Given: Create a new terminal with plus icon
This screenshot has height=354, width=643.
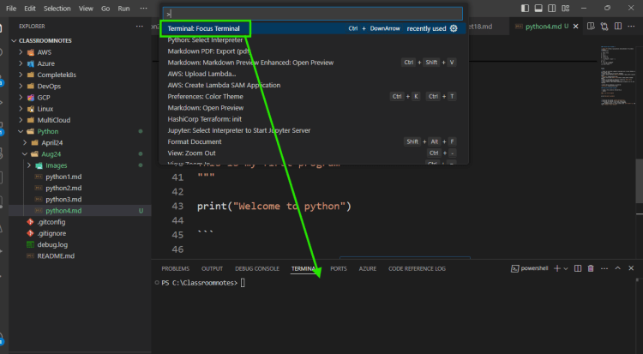Looking at the screenshot, I should tap(557, 268).
